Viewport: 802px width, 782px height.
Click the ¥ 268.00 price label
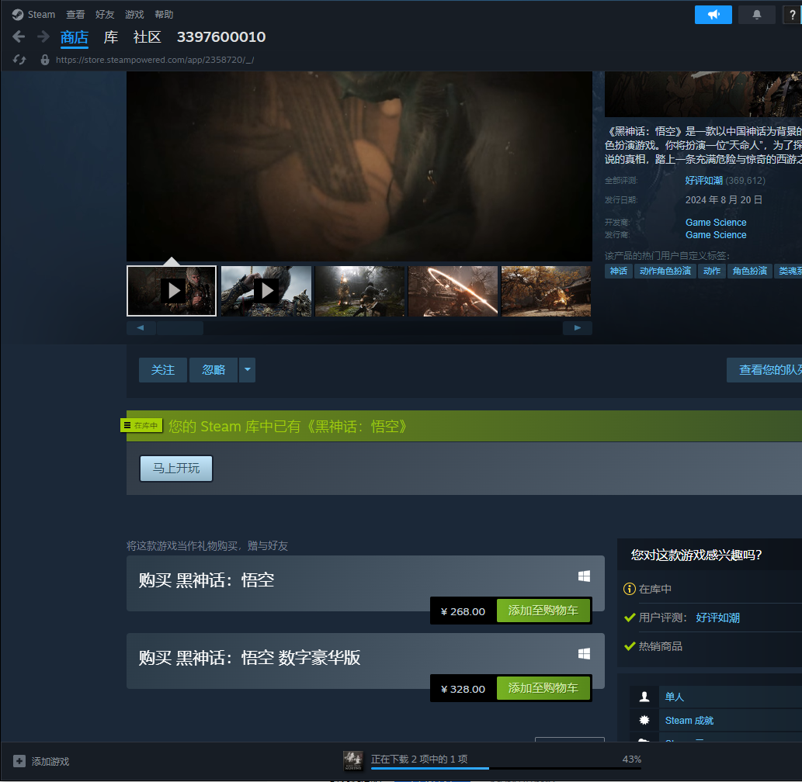pyautogui.click(x=463, y=611)
